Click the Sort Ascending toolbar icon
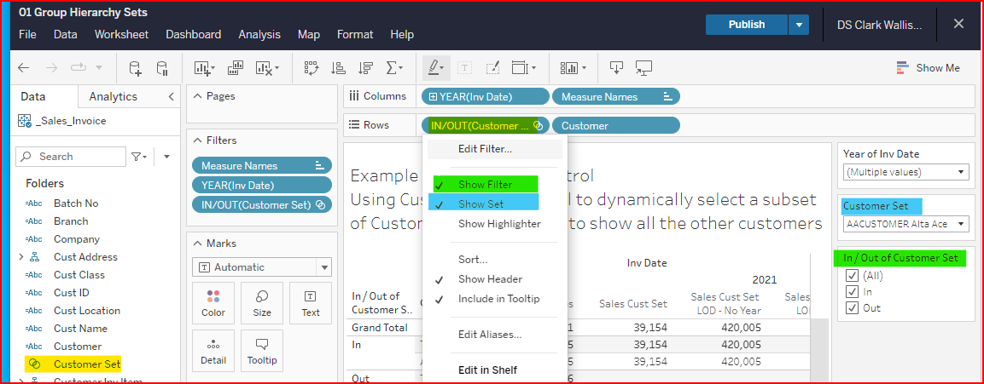 tap(338, 68)
